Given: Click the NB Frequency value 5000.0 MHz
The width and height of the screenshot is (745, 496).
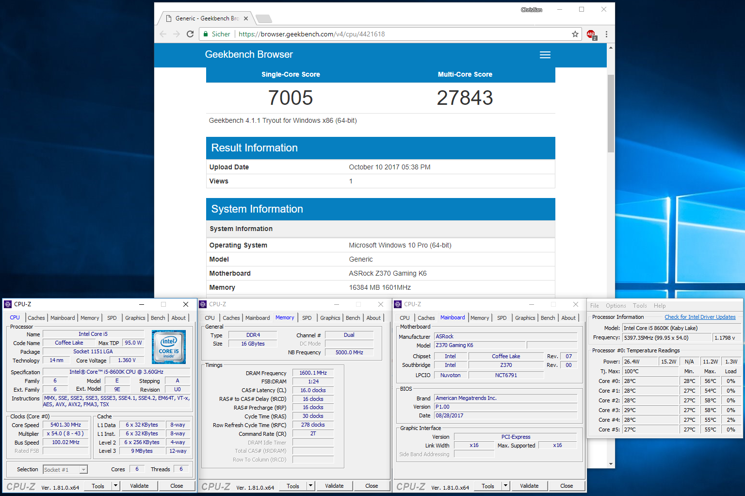Looking at the screenshot, I should (349, 352).
